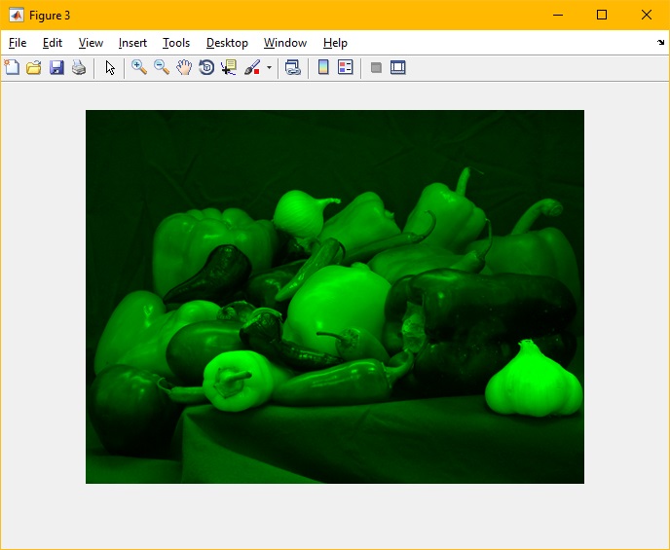670x550 pixels.
Task: Insert a colorbar from the toolbar
Action: (x=322, y=67)
